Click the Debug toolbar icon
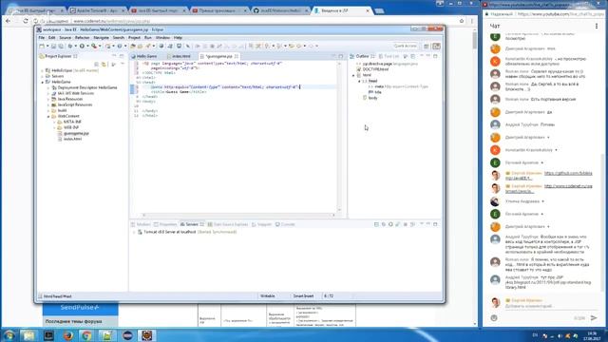The image size is (608, 342). pos(70,47)
